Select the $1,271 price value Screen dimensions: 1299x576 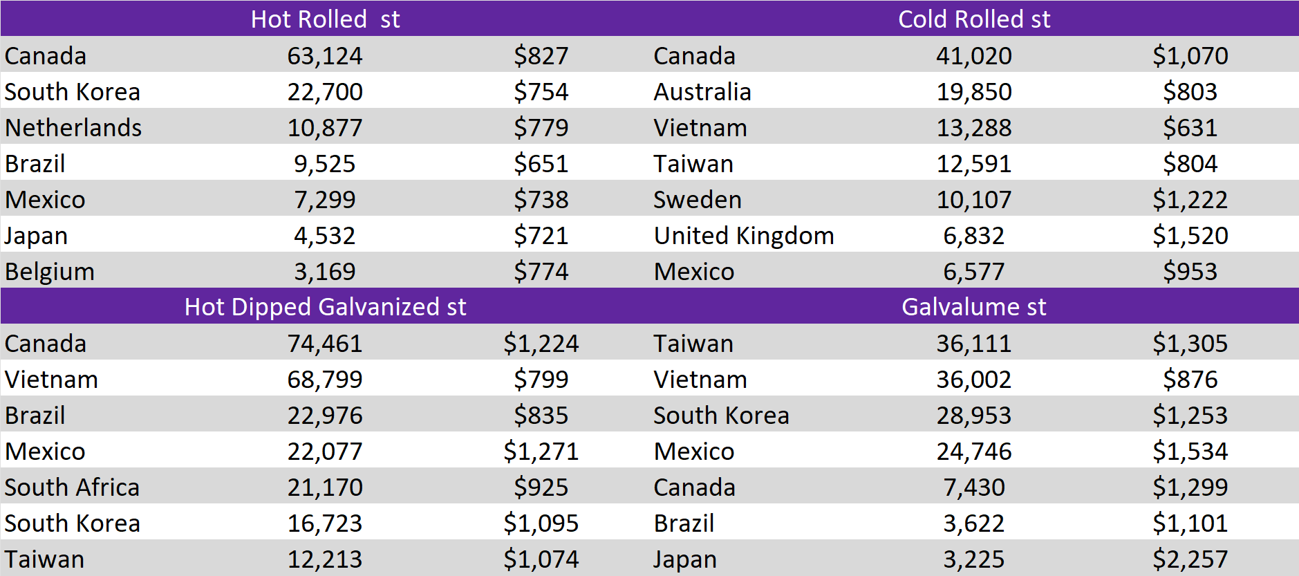click(541, 452)
